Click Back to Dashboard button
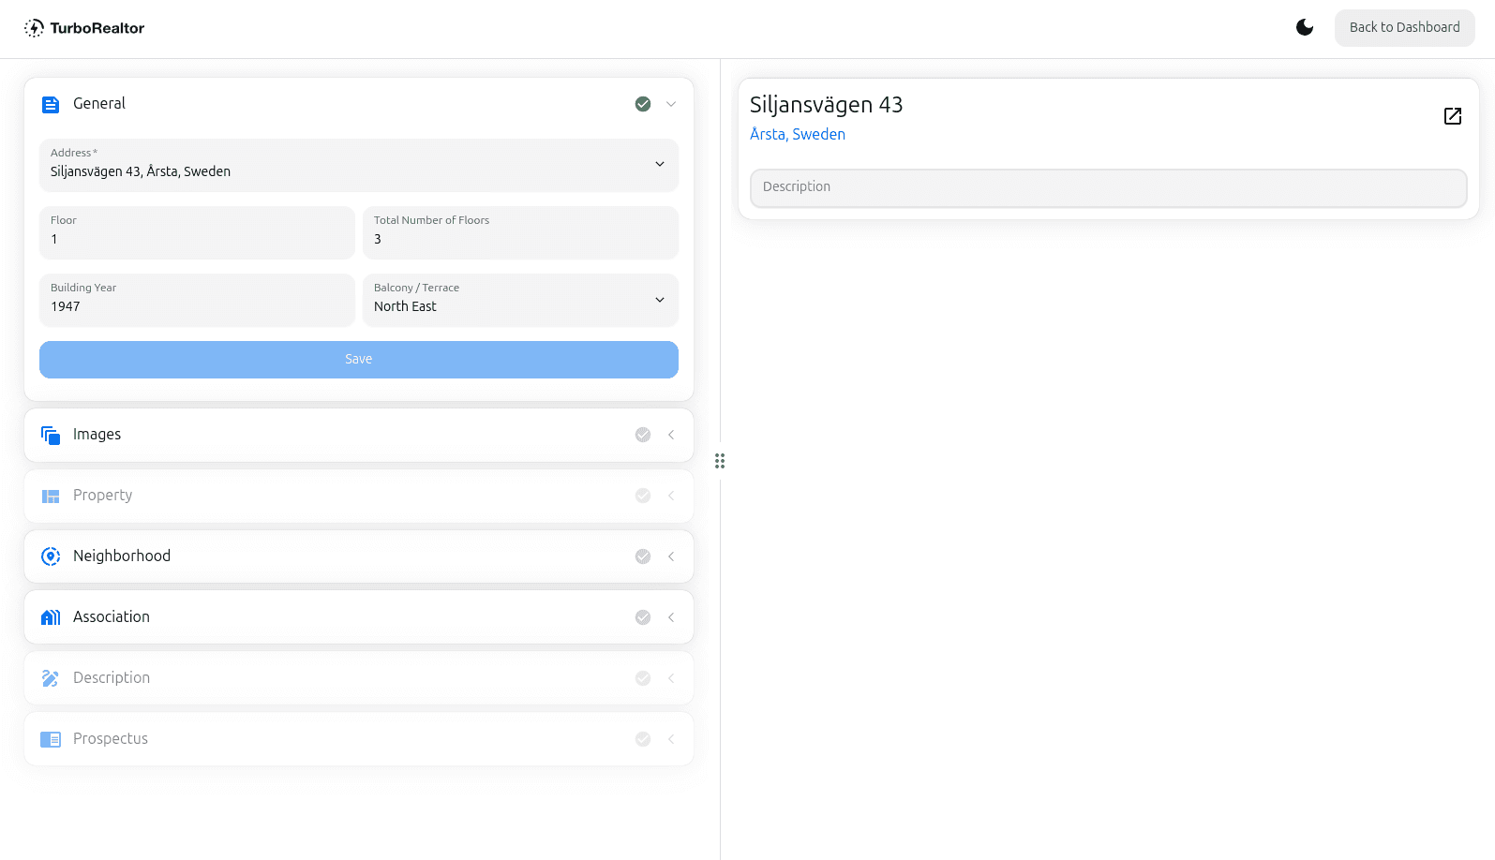 click(x=1404, y=27)
